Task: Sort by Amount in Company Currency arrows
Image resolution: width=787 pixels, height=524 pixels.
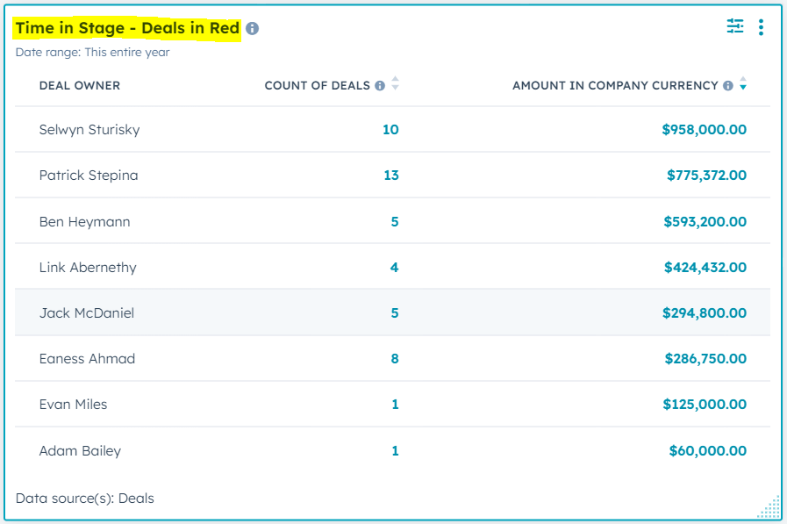Action: 743,84
